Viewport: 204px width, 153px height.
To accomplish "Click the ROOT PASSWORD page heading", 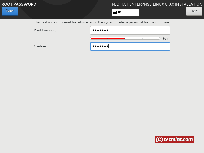I will coord(19,4).
